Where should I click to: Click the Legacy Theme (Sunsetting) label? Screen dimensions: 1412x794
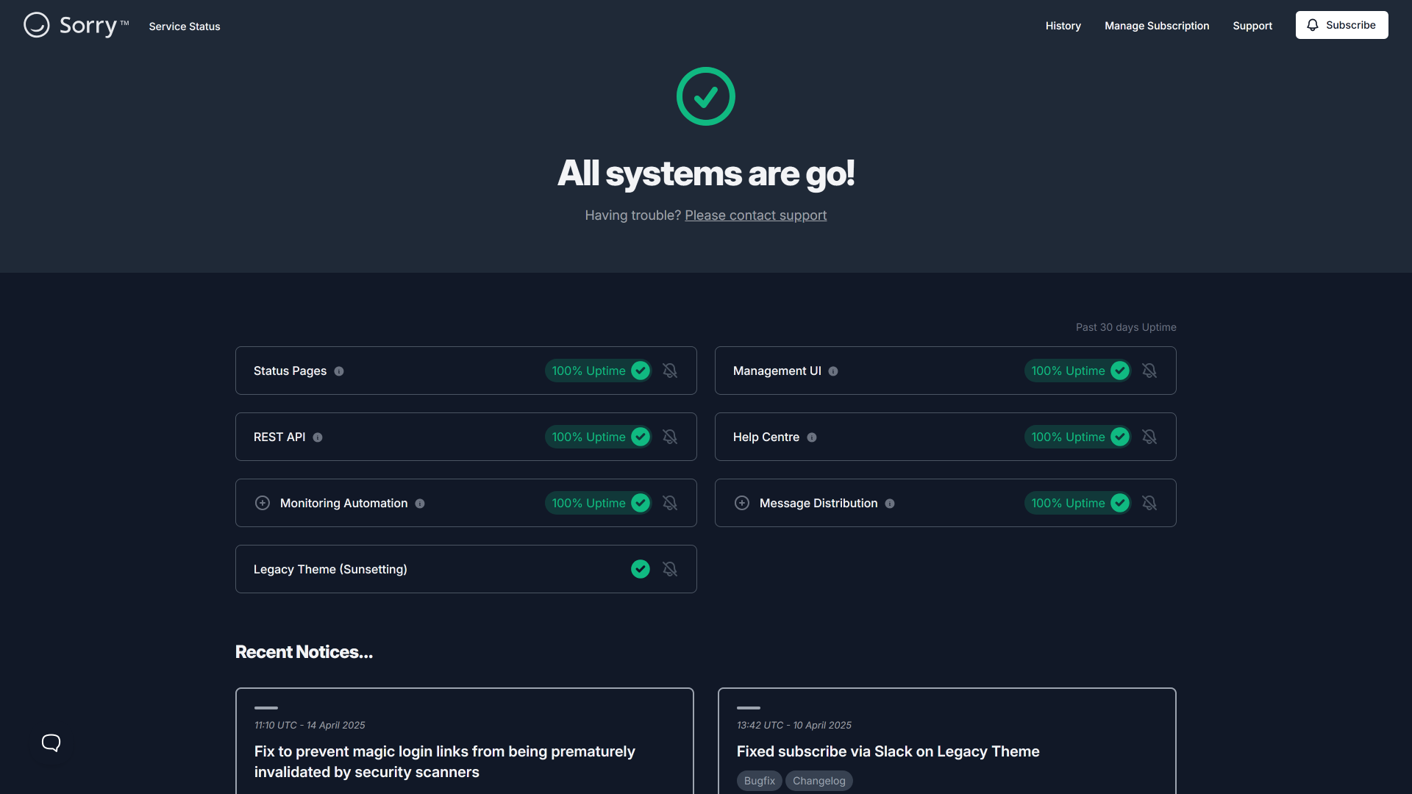[330, 570]
